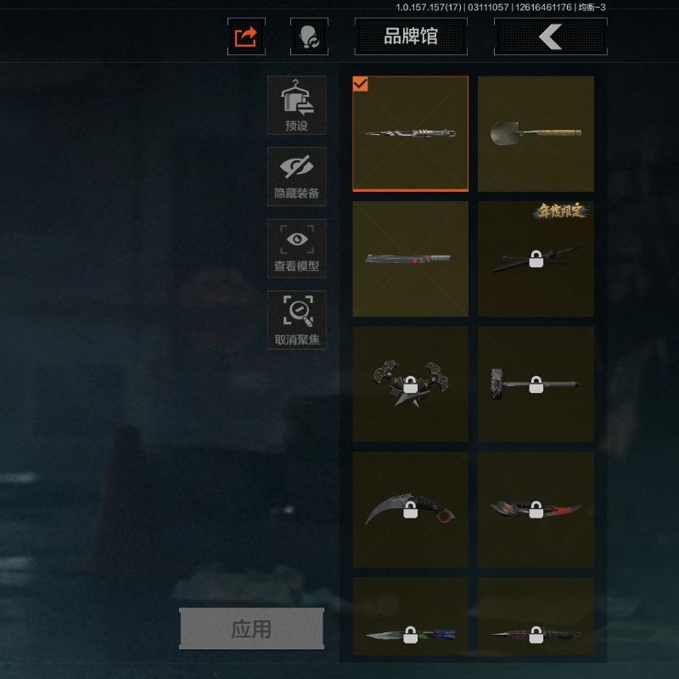Screen dimensions: 679x679
Task: Select the locked twin-axe weapon skin
Action: point(411,384)
